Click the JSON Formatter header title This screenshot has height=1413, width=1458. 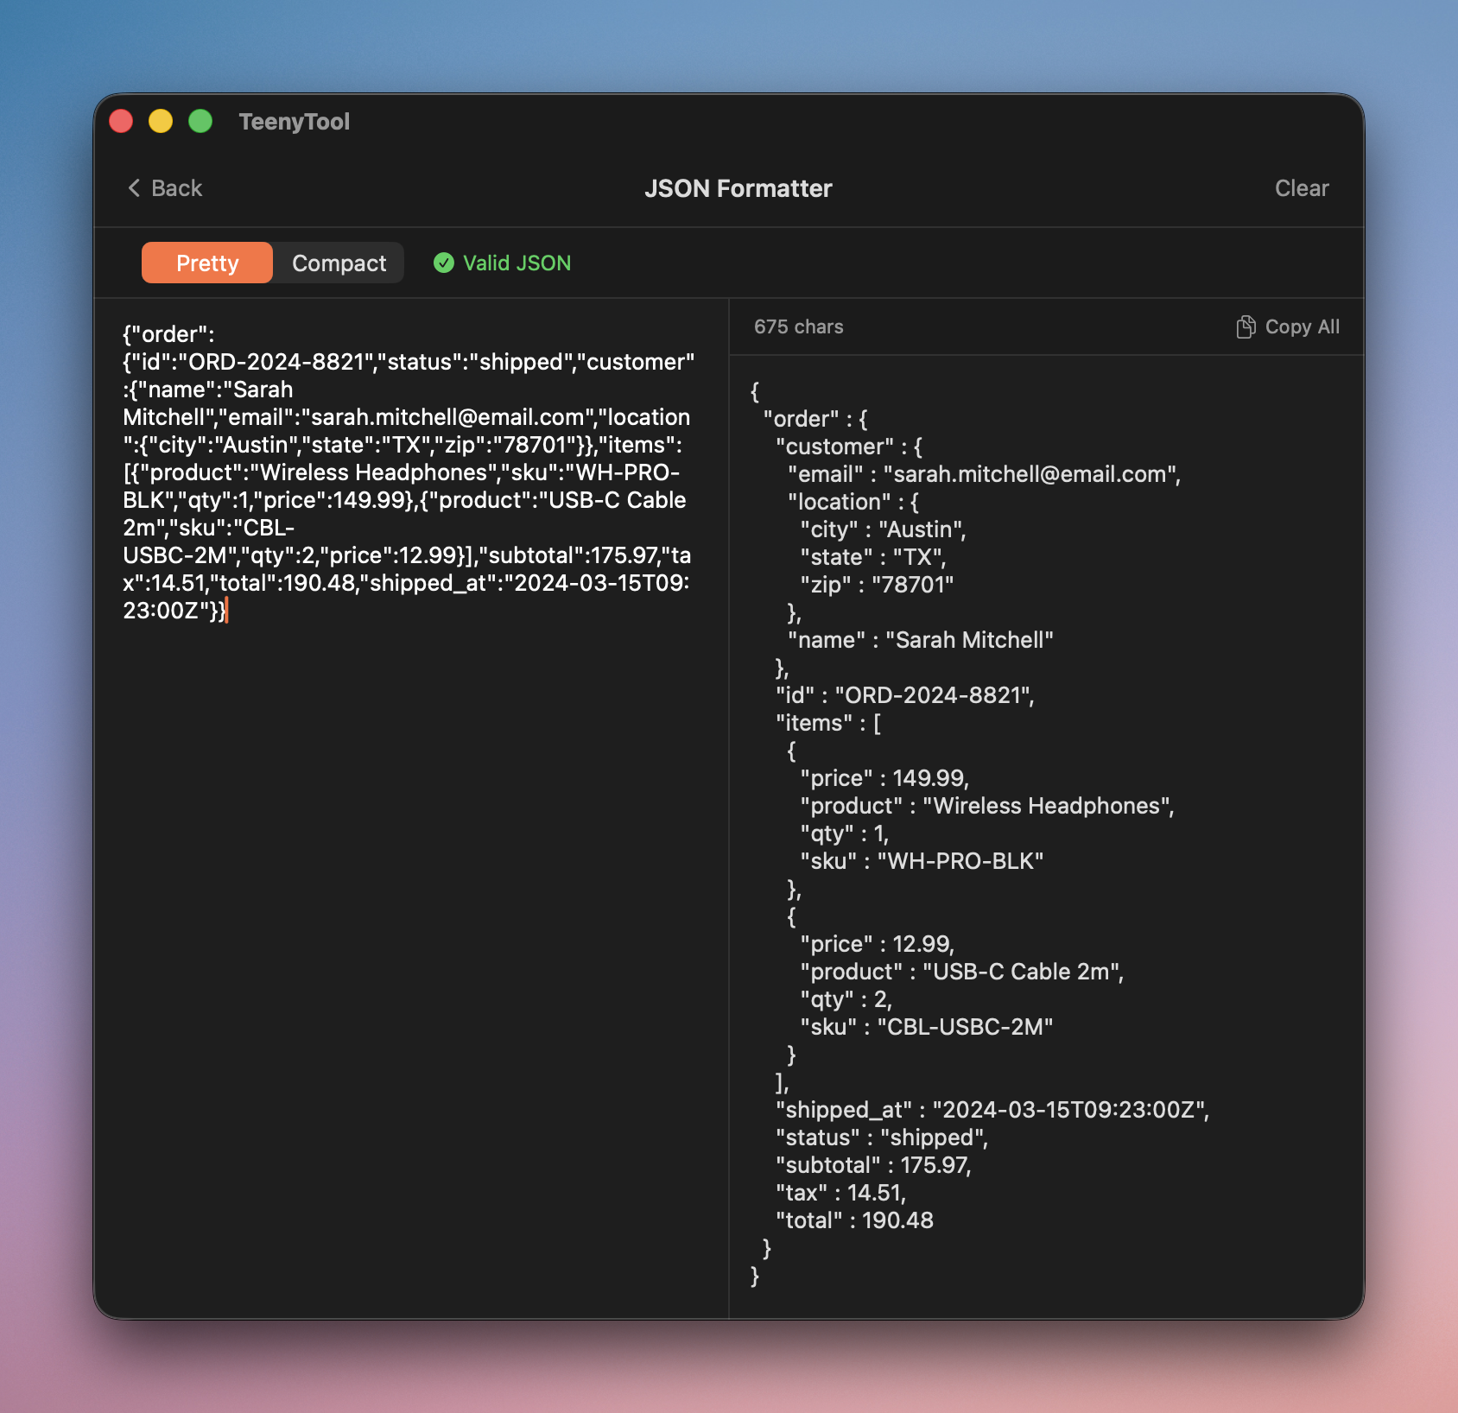click(x=739, y=188)
